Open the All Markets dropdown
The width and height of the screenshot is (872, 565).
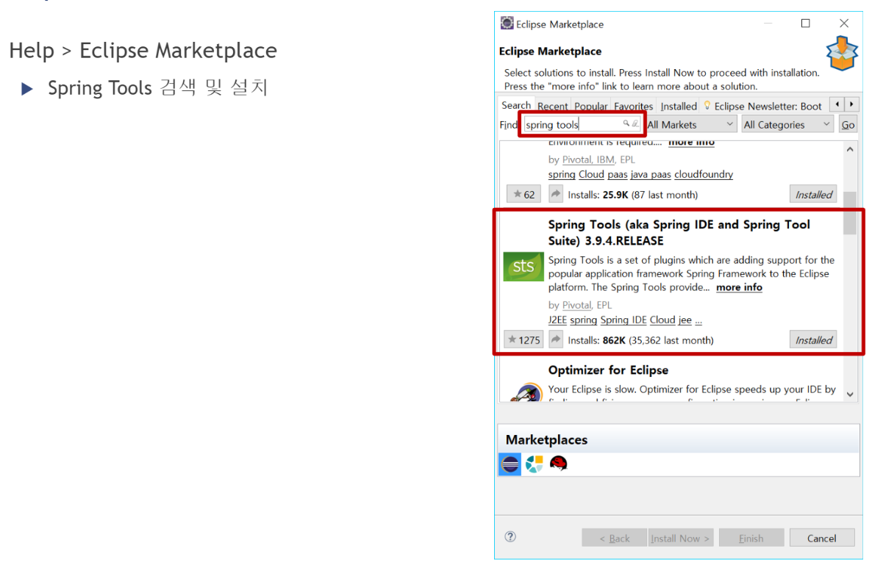690,124
